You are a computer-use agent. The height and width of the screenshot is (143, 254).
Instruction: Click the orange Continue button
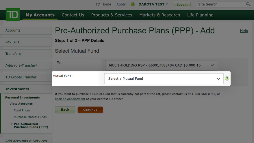(90, 110)
